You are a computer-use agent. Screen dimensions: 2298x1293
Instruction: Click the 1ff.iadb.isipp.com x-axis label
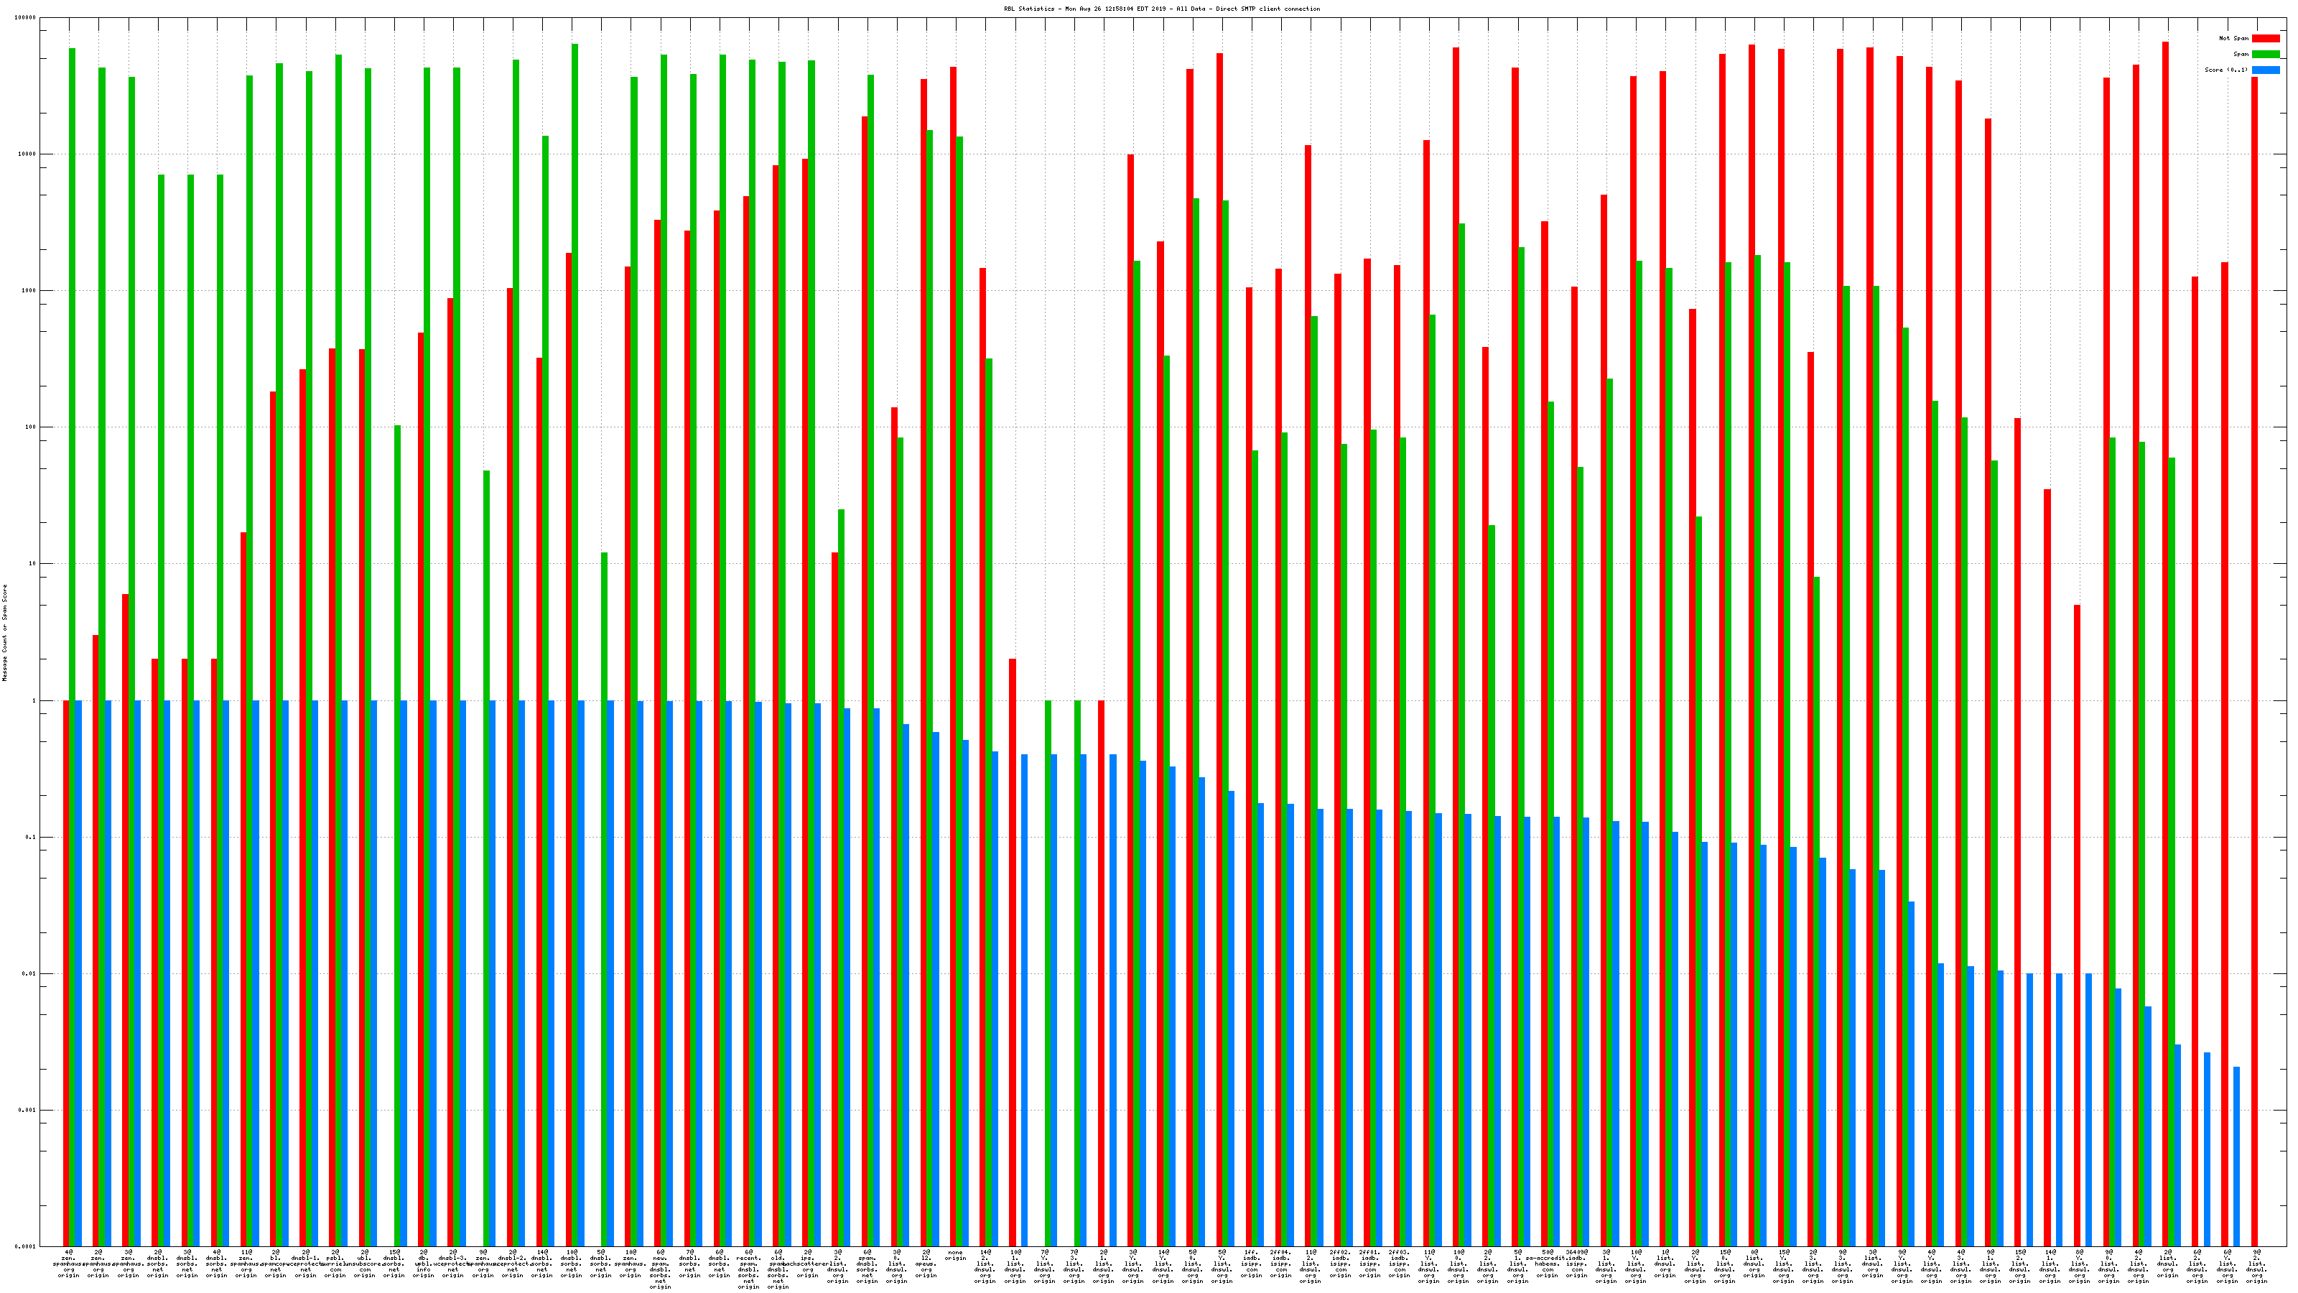(1251, 1264)
